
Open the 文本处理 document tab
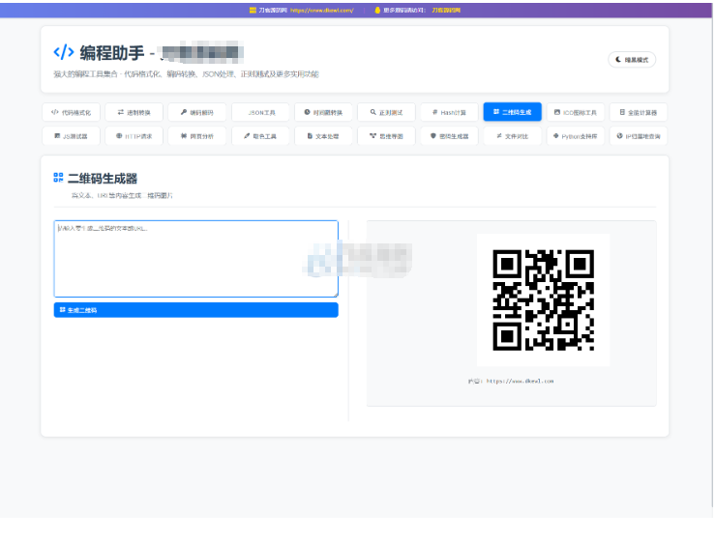click(x=323, y=136)
